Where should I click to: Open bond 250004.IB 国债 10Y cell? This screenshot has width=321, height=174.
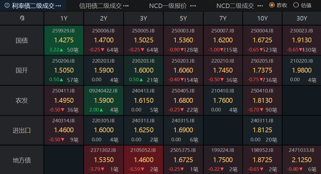tap(262, 40)
